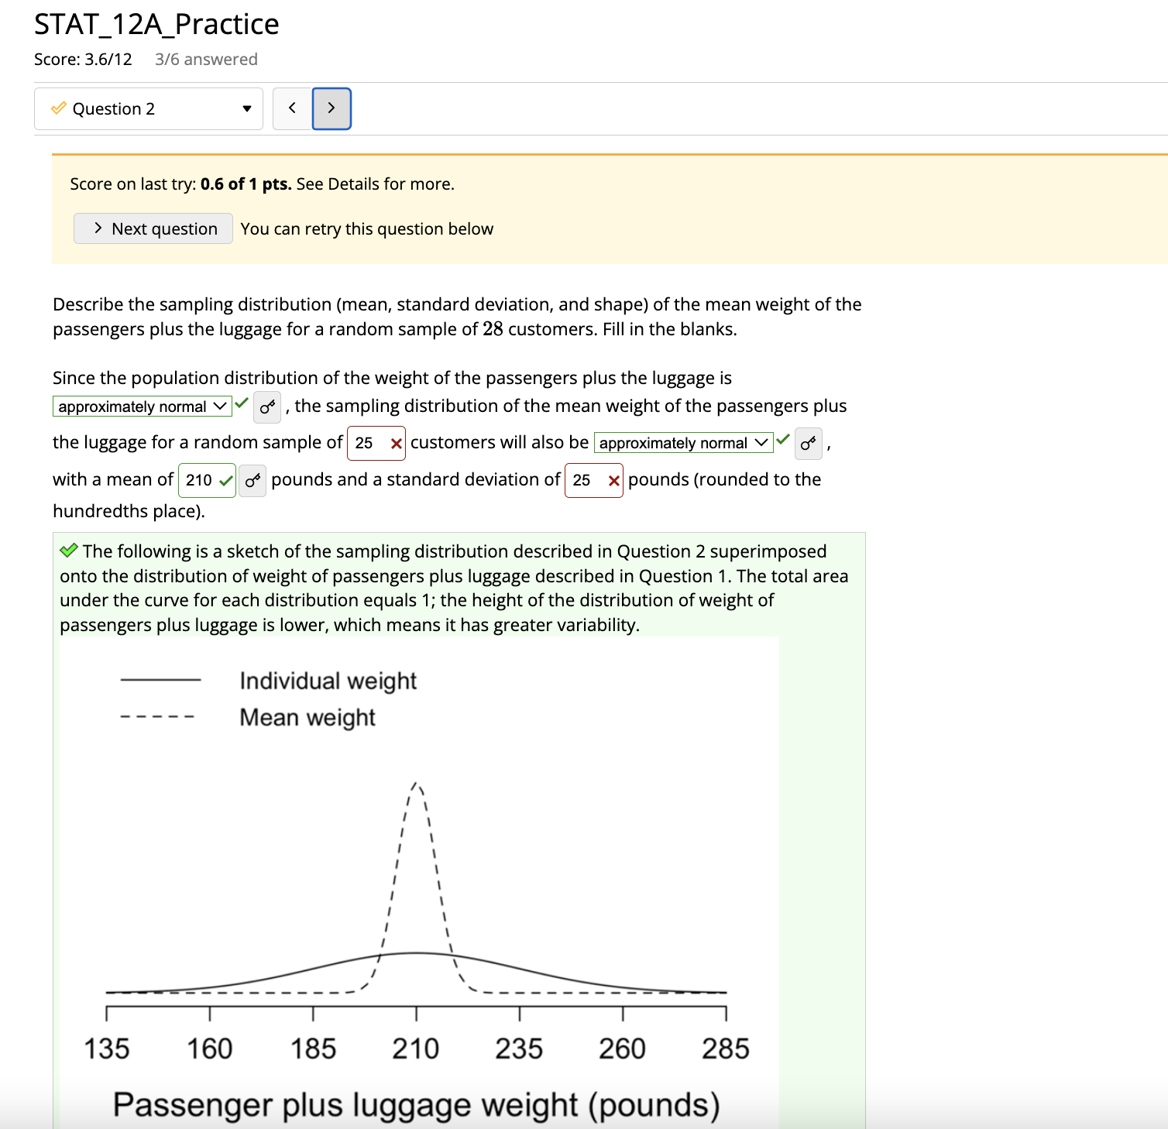Screen dimensions: 1168x1129
Task: Select the mean input showing 210
Action: (200, 479)
